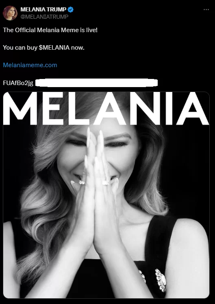
Task: Click the ring on the right hand
Action: (x=106, y=183)
